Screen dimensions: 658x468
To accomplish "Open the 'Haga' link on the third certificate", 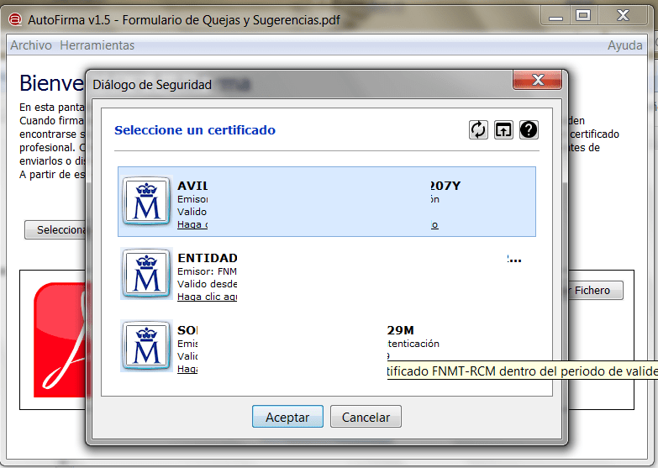I will (187, 368).
